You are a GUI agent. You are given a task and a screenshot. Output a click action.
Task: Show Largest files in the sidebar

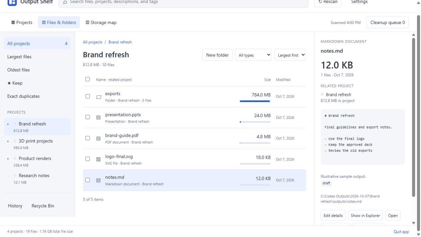pyautogui.click(x=37, y=57)
